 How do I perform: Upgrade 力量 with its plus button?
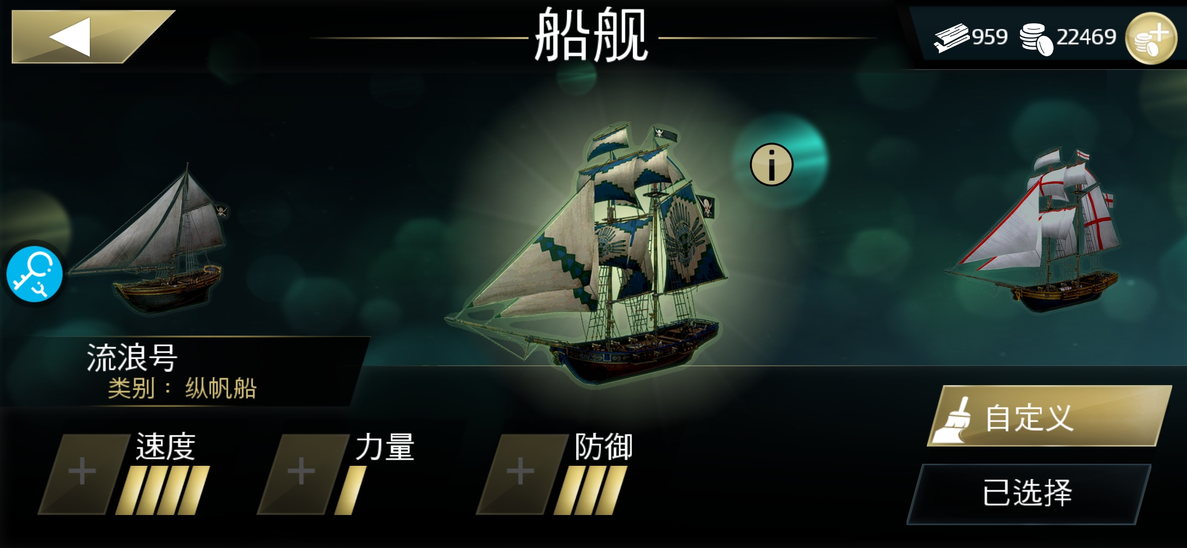pyautogui.click(x=302, y=473)
